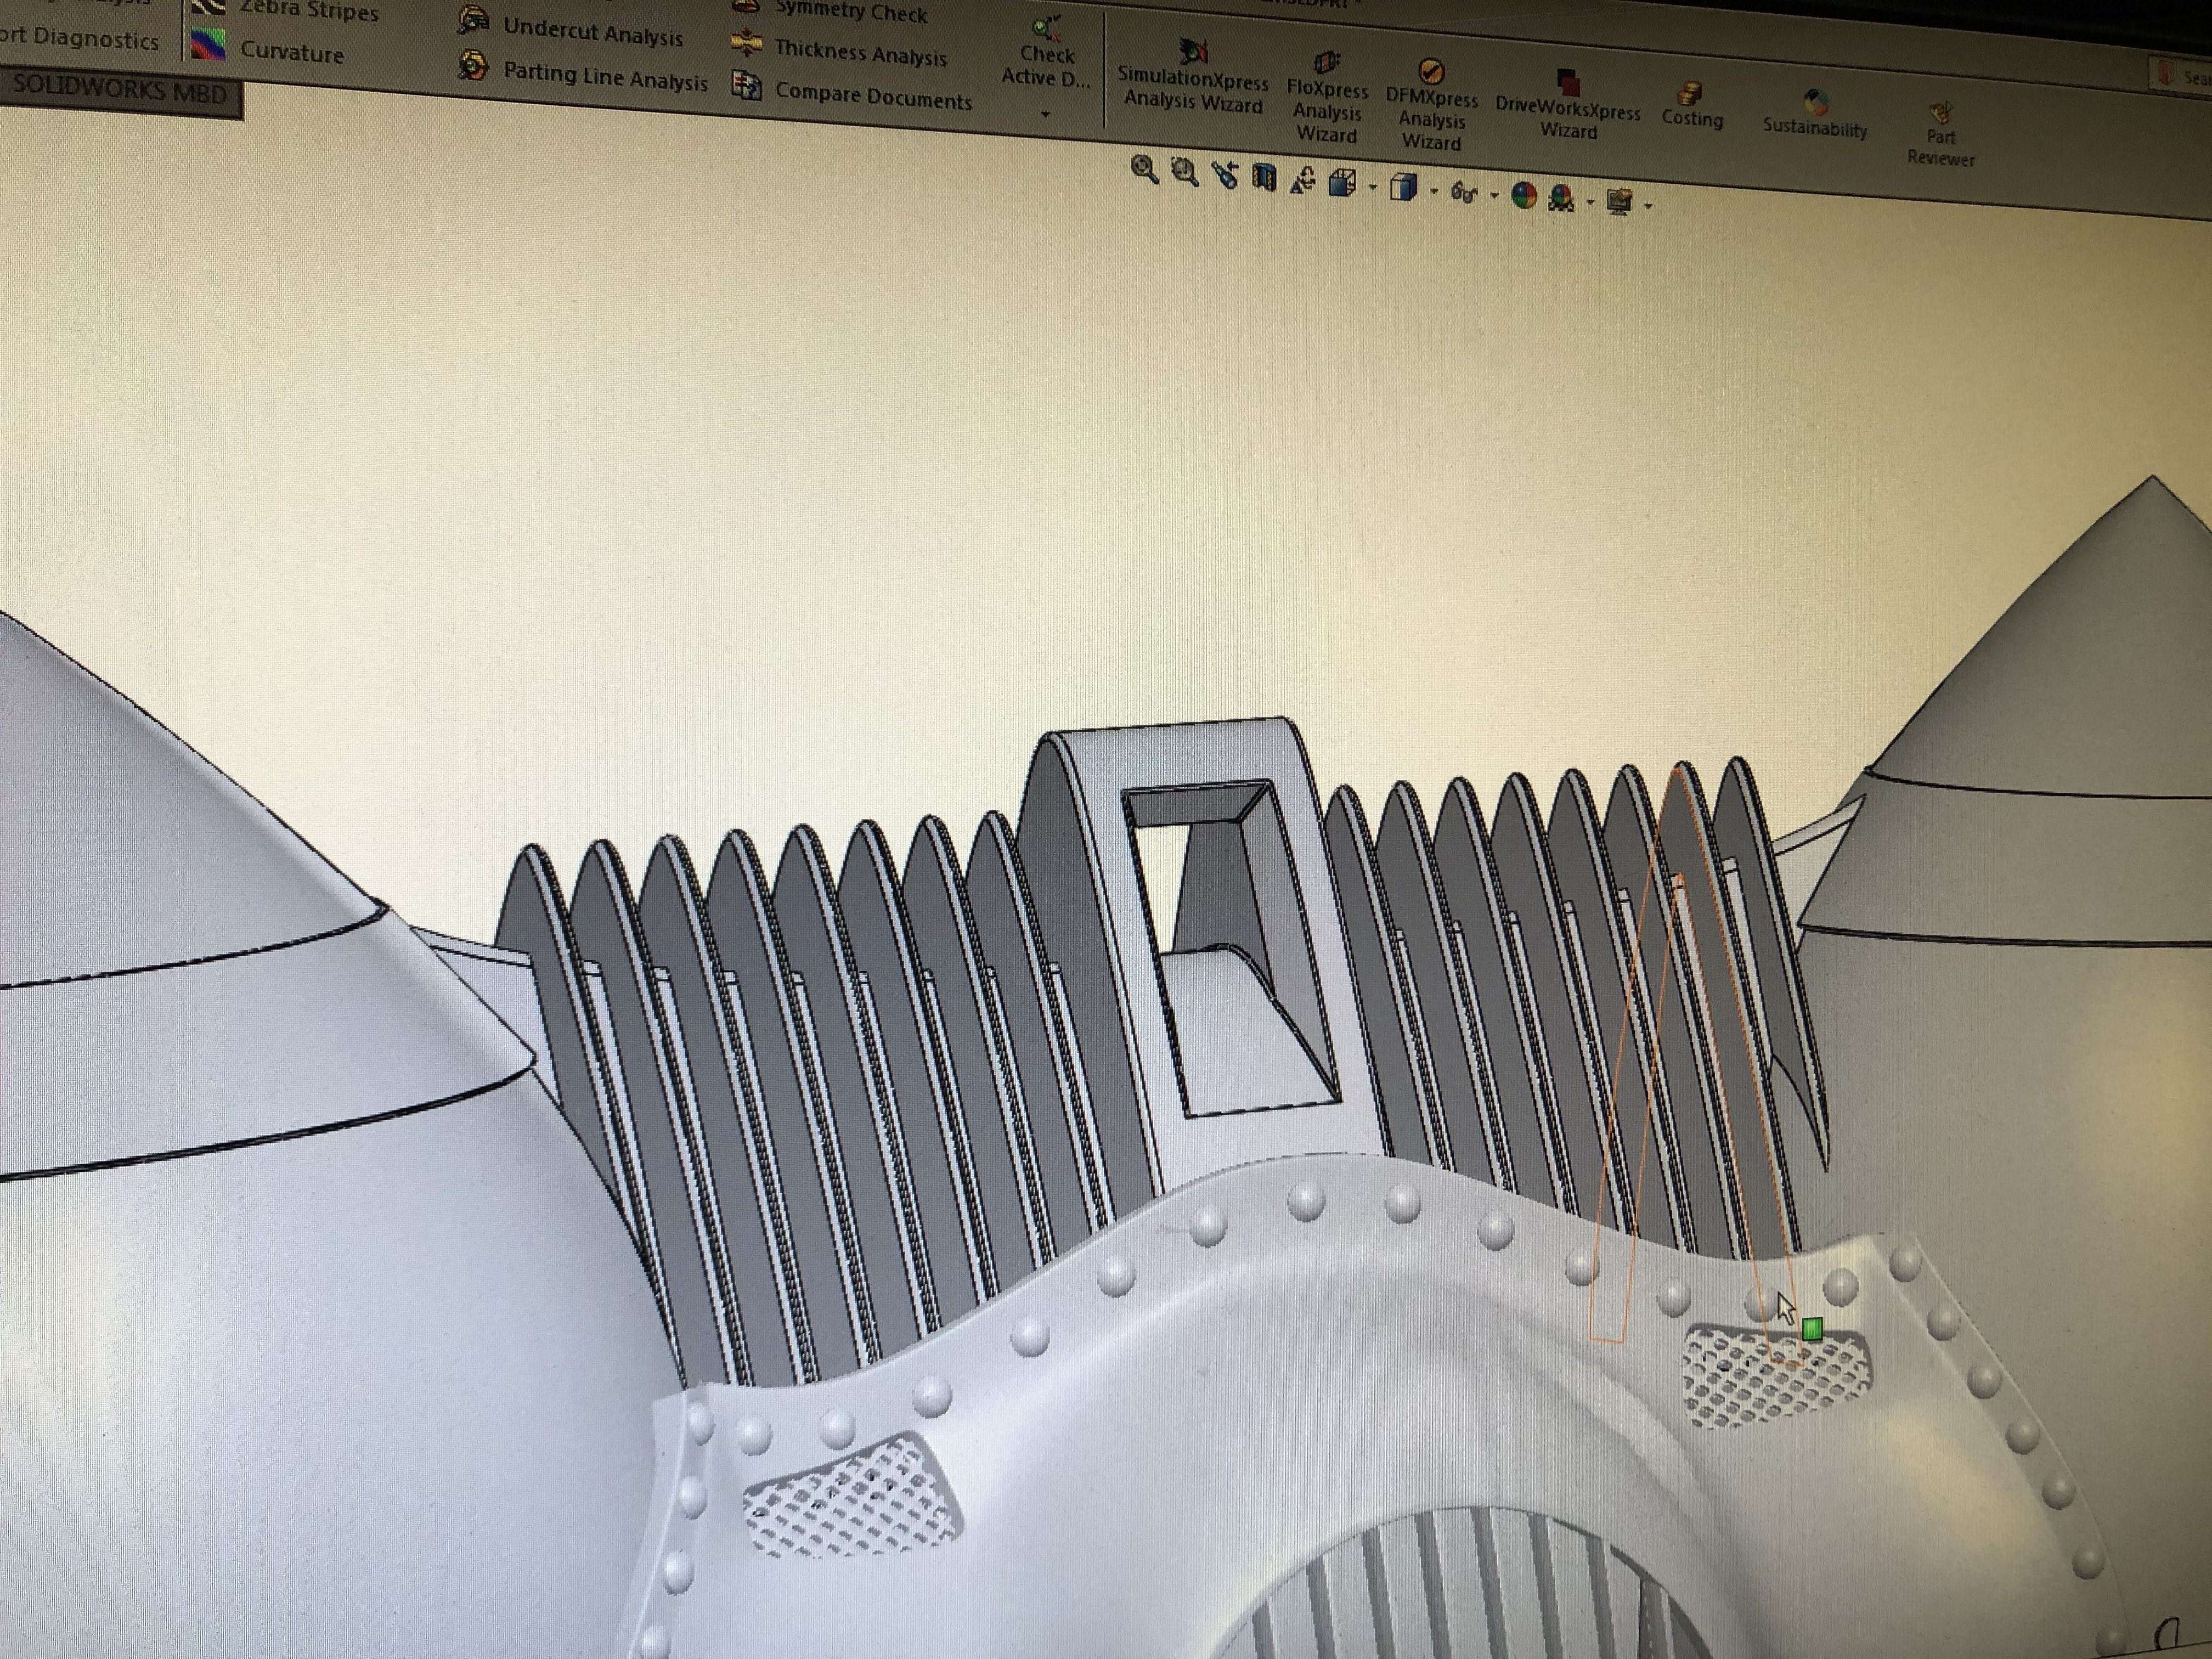Image resolution: width=2212 pixels, height=1659 pixels.
Task: Click the View Orientation cube
Action: click(x=1343, y=183)
